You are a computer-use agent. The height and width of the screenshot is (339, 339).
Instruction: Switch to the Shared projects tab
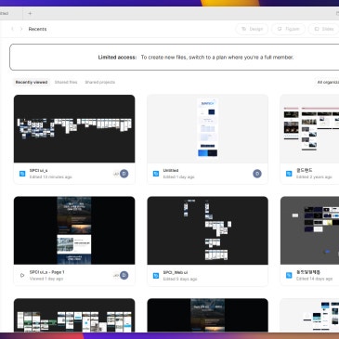[x=100, y=82]
